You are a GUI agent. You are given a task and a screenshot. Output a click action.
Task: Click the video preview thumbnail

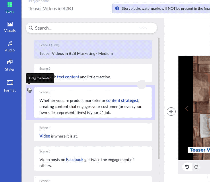coord(194,108)
